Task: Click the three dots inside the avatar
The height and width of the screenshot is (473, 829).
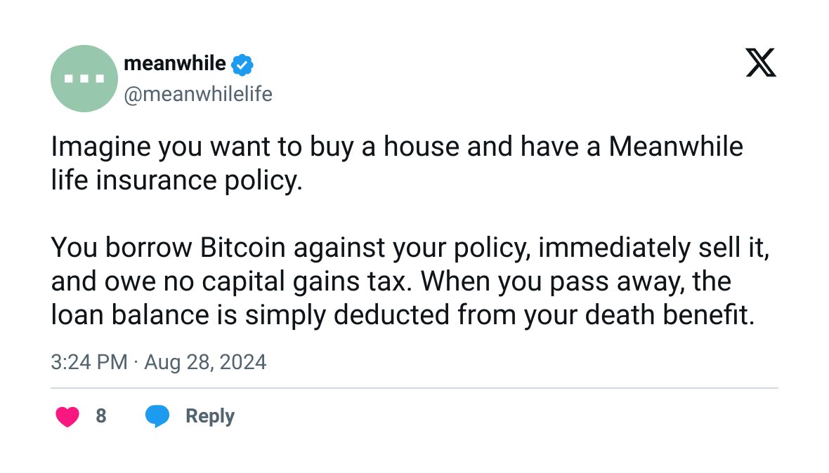Action: (84, 79)
